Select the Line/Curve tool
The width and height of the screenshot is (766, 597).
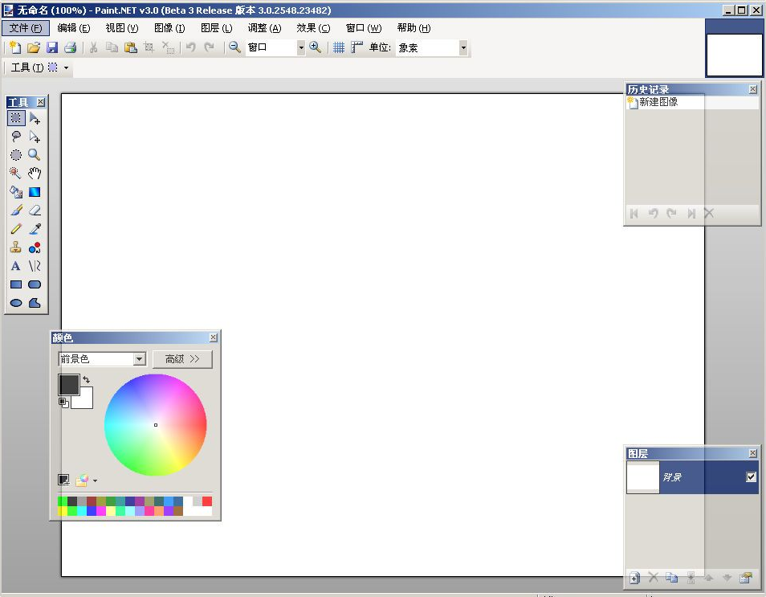point(35,266)
